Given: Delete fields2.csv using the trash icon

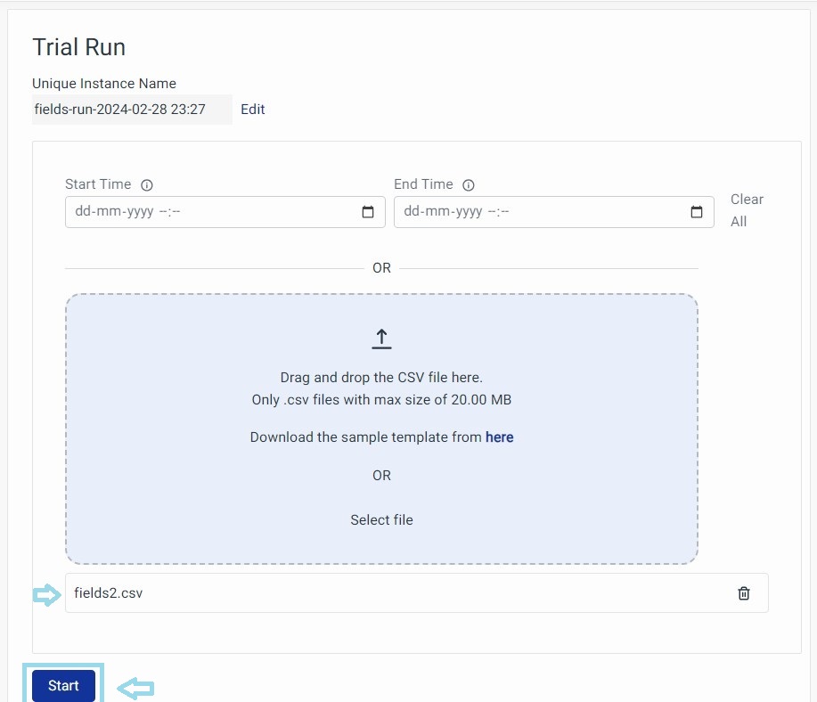Looking at the screenshot, I should pos(744,593).
